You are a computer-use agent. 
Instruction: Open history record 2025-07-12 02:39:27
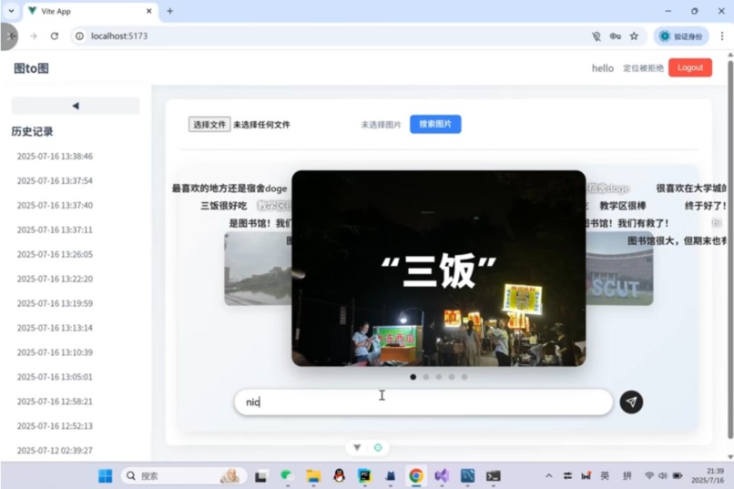55,451
